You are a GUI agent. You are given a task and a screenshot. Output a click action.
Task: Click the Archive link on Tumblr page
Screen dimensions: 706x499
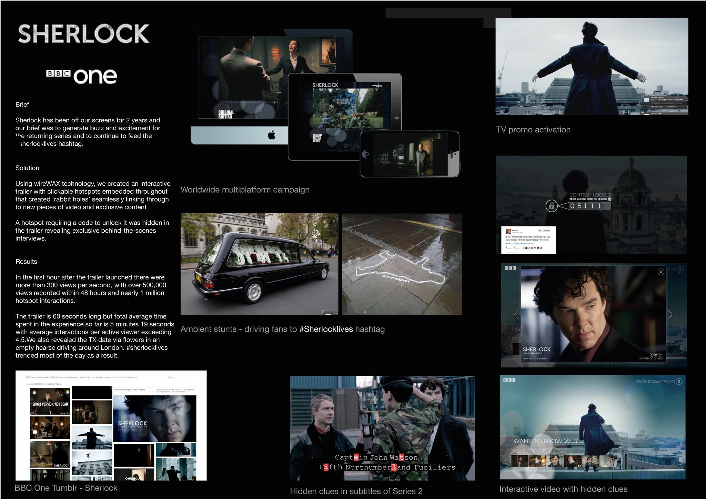pos(50,384)
